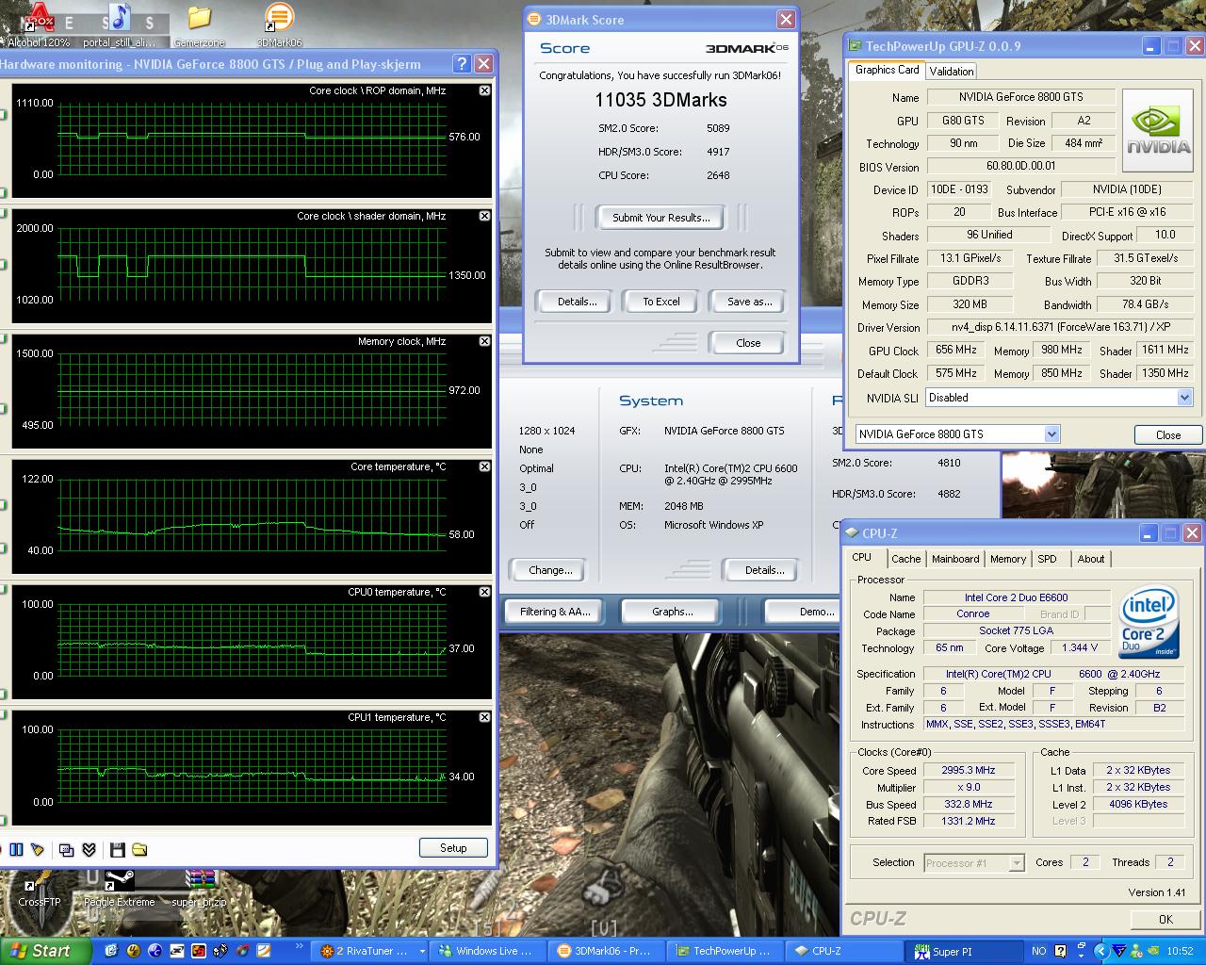Open the CrossFTP desktop shortcut
This screenshot has height=965, width=1206.
point(40,888)
